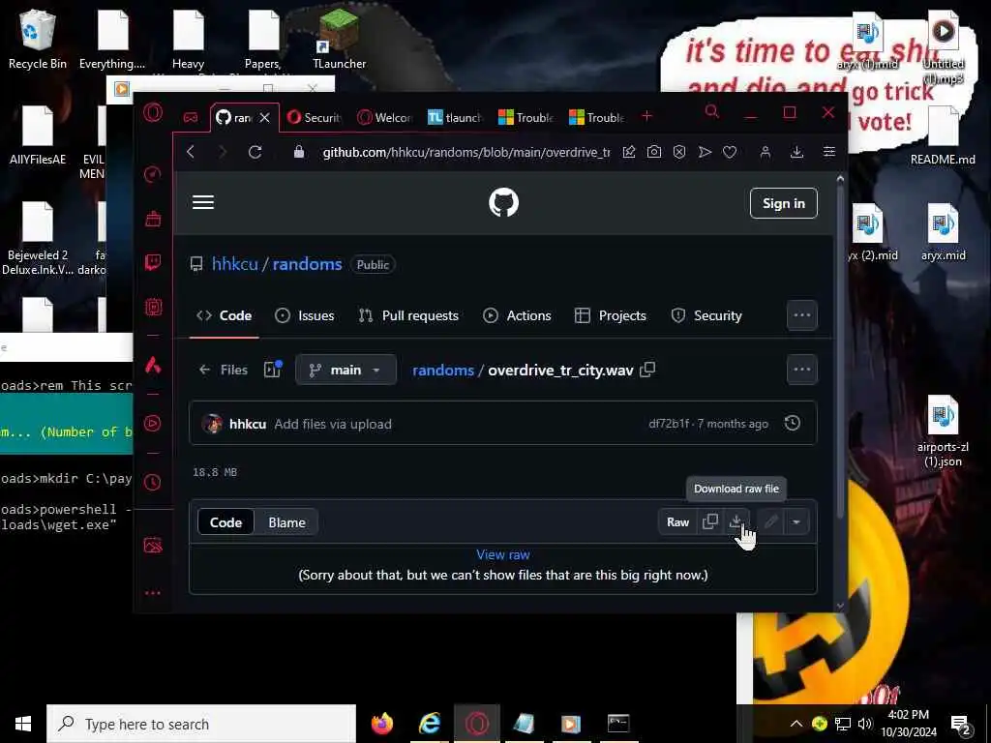This screenshot has height=743, width=991.
Task: Close the active GitHub browser tab
Action: (x=265, y=117)
